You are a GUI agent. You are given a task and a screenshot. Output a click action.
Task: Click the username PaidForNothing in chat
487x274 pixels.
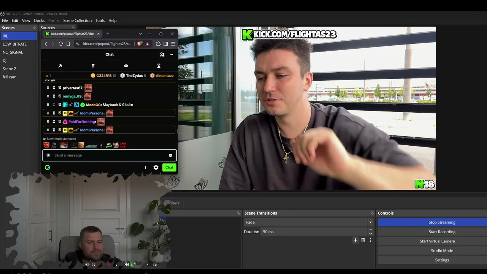click(82, 122)
